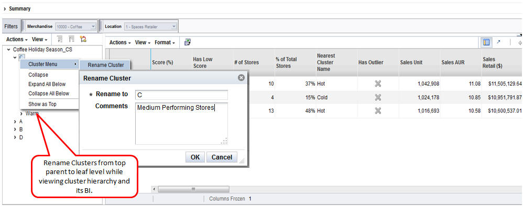Select Expand All Below
The height and width of the screenshot is (207, 523).
pyautogui.click(x=47, y=84)
